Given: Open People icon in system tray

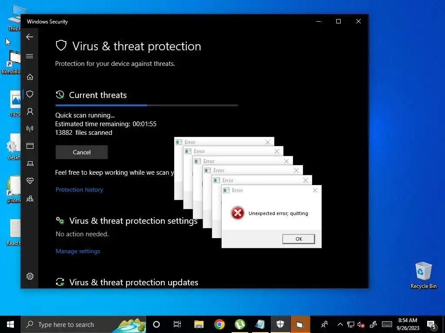Looking at the screenshot, I should click(324, 324).
